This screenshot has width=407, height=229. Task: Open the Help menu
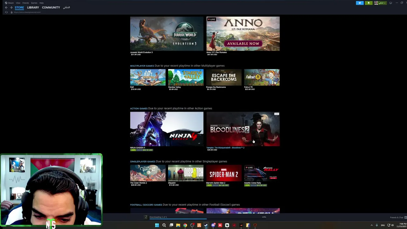41,3
